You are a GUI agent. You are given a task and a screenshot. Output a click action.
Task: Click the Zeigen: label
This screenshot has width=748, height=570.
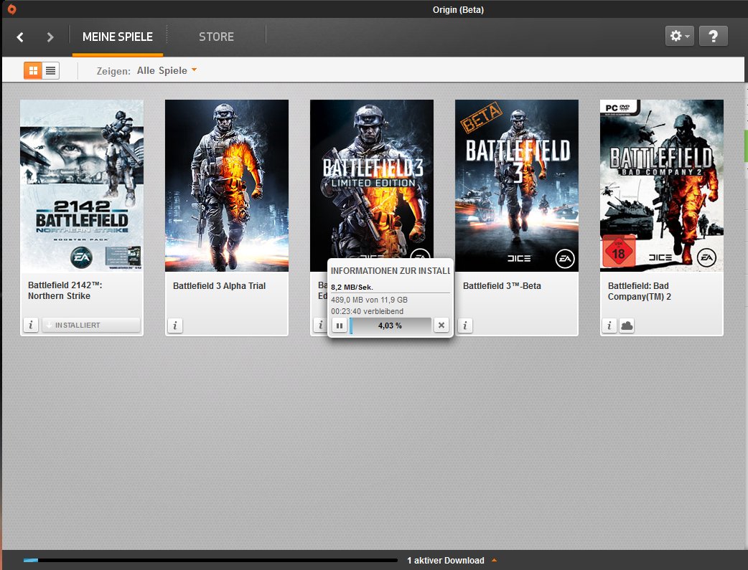pos(113,71)
